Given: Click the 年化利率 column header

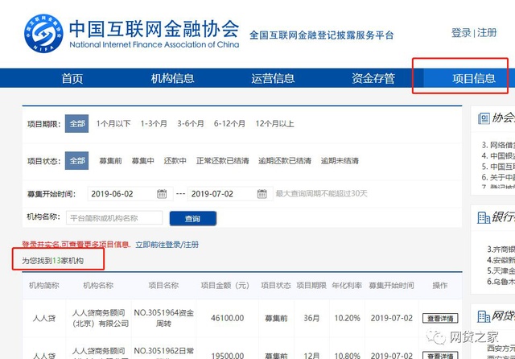Looking at the screenshot, I should 347,286.
